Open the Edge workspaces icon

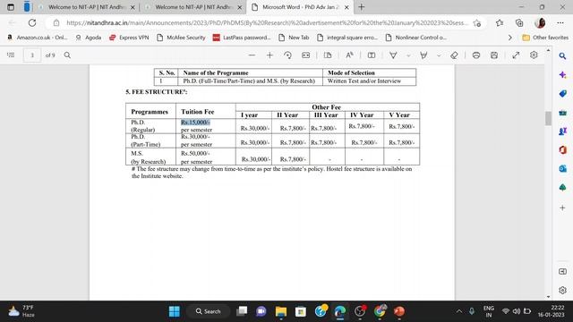point(27,6)
